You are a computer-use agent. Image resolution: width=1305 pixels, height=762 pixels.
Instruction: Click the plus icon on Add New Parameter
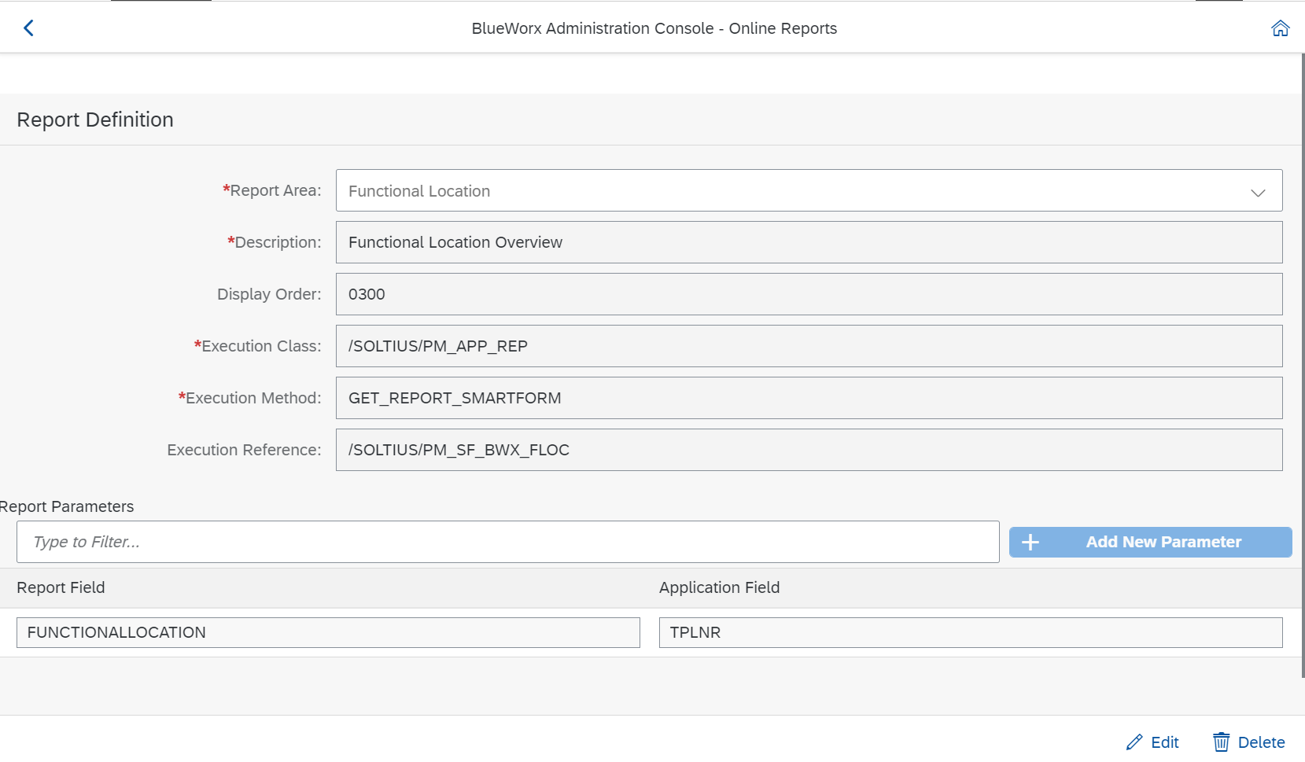pos(1030,542)
